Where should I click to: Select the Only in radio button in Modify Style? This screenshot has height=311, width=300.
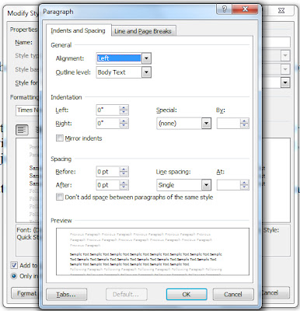point(14,276)
